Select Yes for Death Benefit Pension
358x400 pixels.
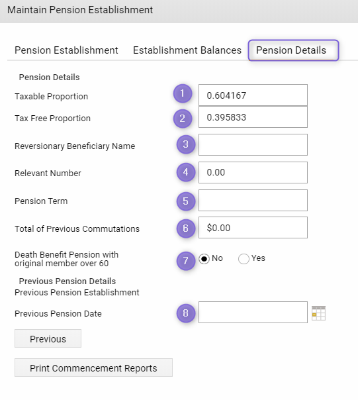tap(244, 259)
